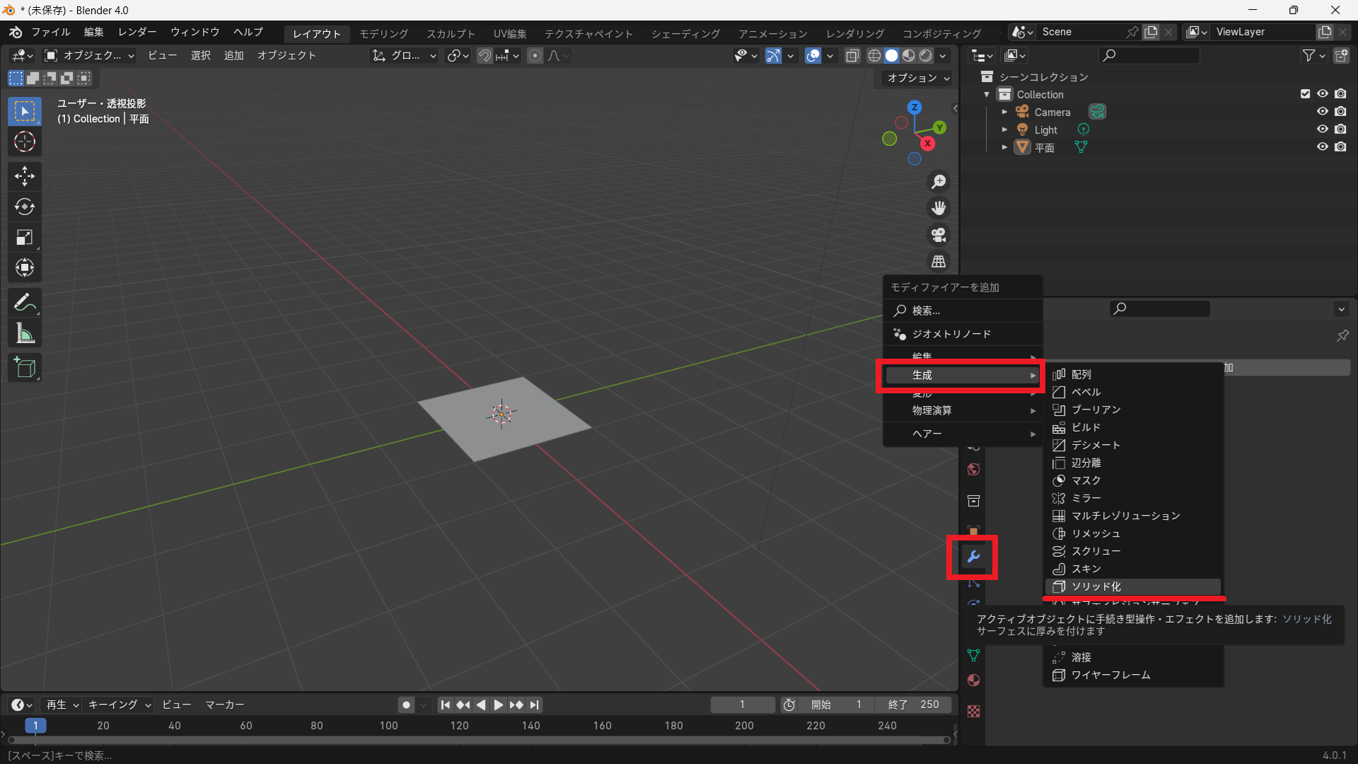The height and width of the screenshot is (764, 1358).
Task: Select the Rotate tool
Action: click(25, 207)
